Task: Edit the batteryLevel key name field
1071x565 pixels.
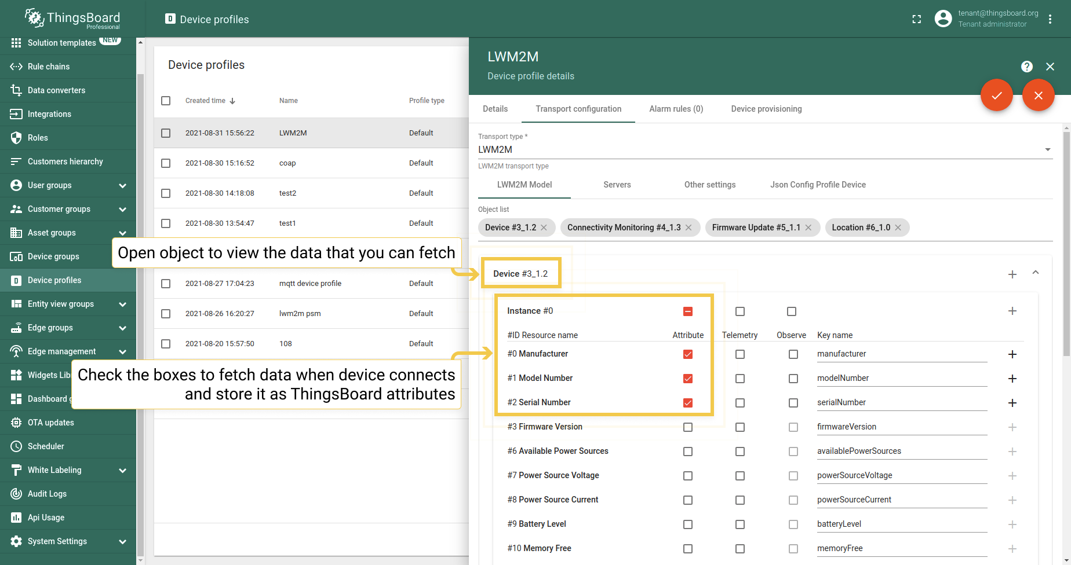Action: click(902, 524)
